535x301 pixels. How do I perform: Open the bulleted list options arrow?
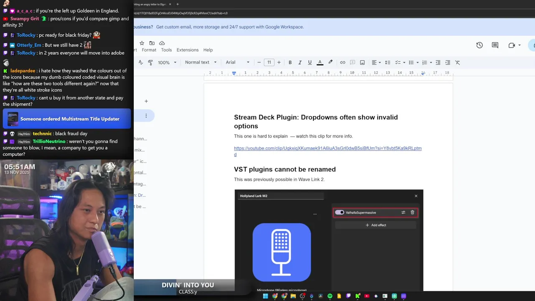point(418,62)
